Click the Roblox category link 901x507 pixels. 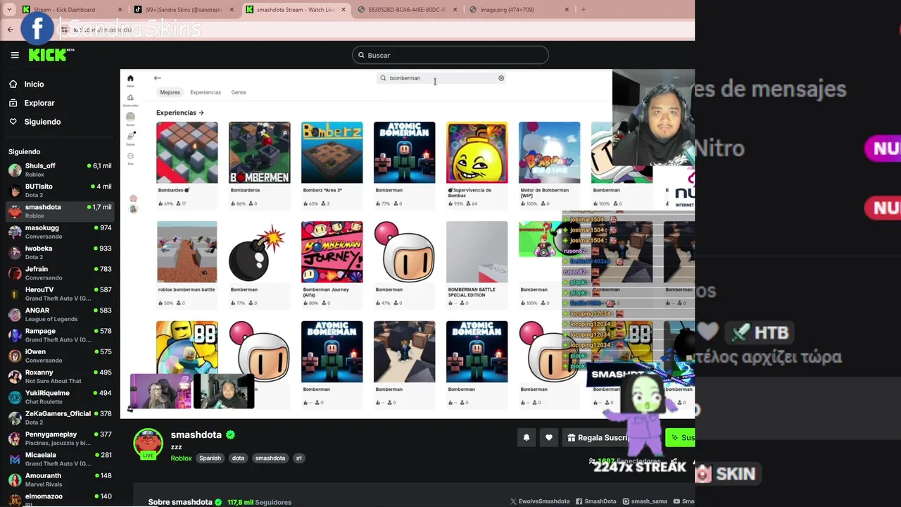181,458
